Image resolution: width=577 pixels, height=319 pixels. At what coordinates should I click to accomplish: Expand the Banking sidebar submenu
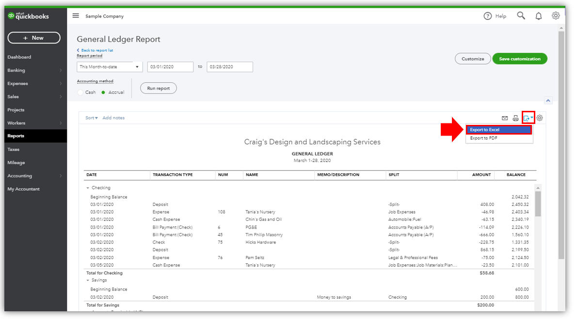61,70
